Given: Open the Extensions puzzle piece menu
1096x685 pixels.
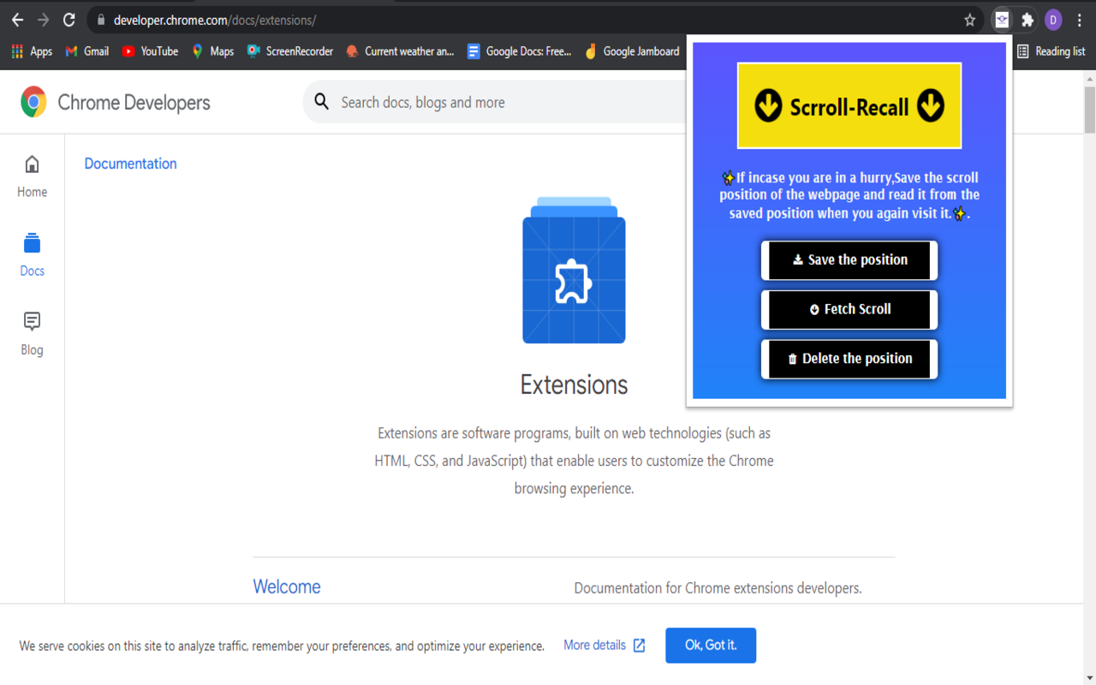Looking at the screenshot, I should (x=1027, y=20).
